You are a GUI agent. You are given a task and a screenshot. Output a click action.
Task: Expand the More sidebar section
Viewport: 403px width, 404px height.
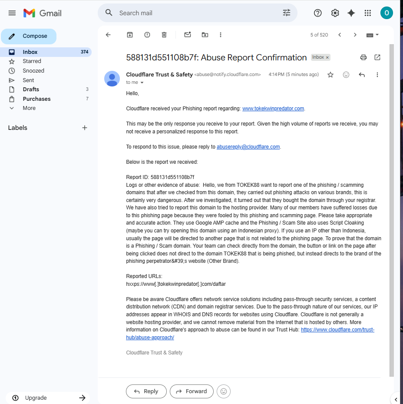[x=29, y=108]
